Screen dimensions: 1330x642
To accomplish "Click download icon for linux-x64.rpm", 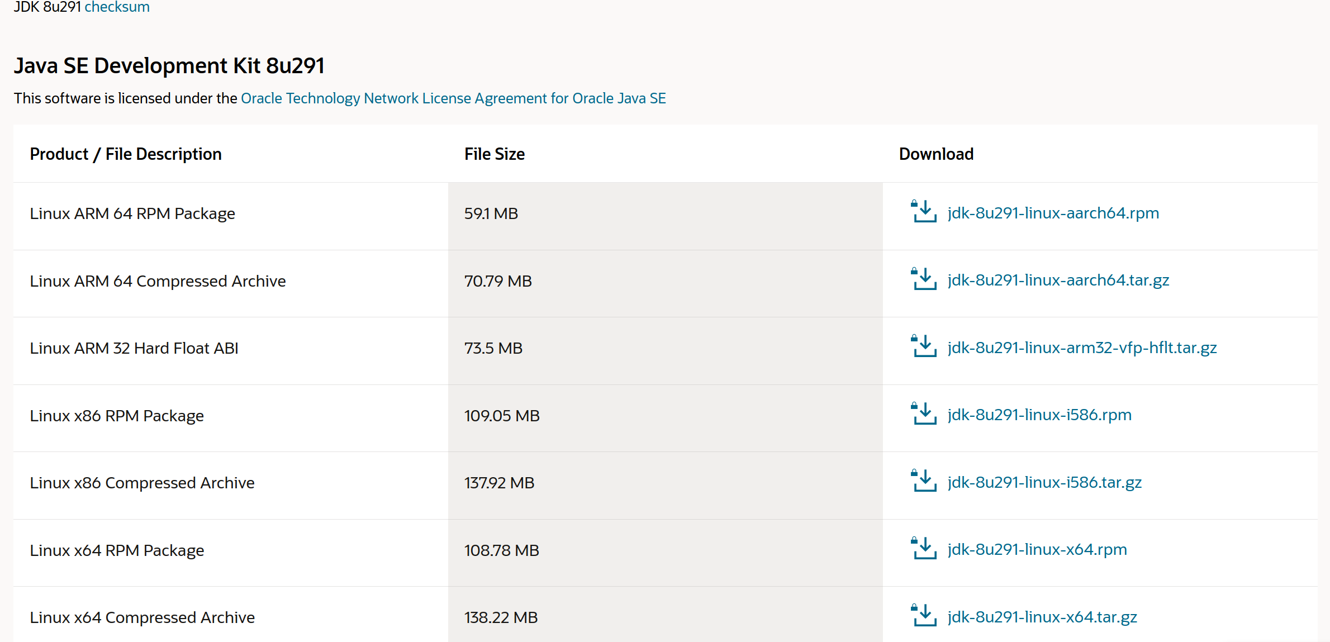I will 924,549.
